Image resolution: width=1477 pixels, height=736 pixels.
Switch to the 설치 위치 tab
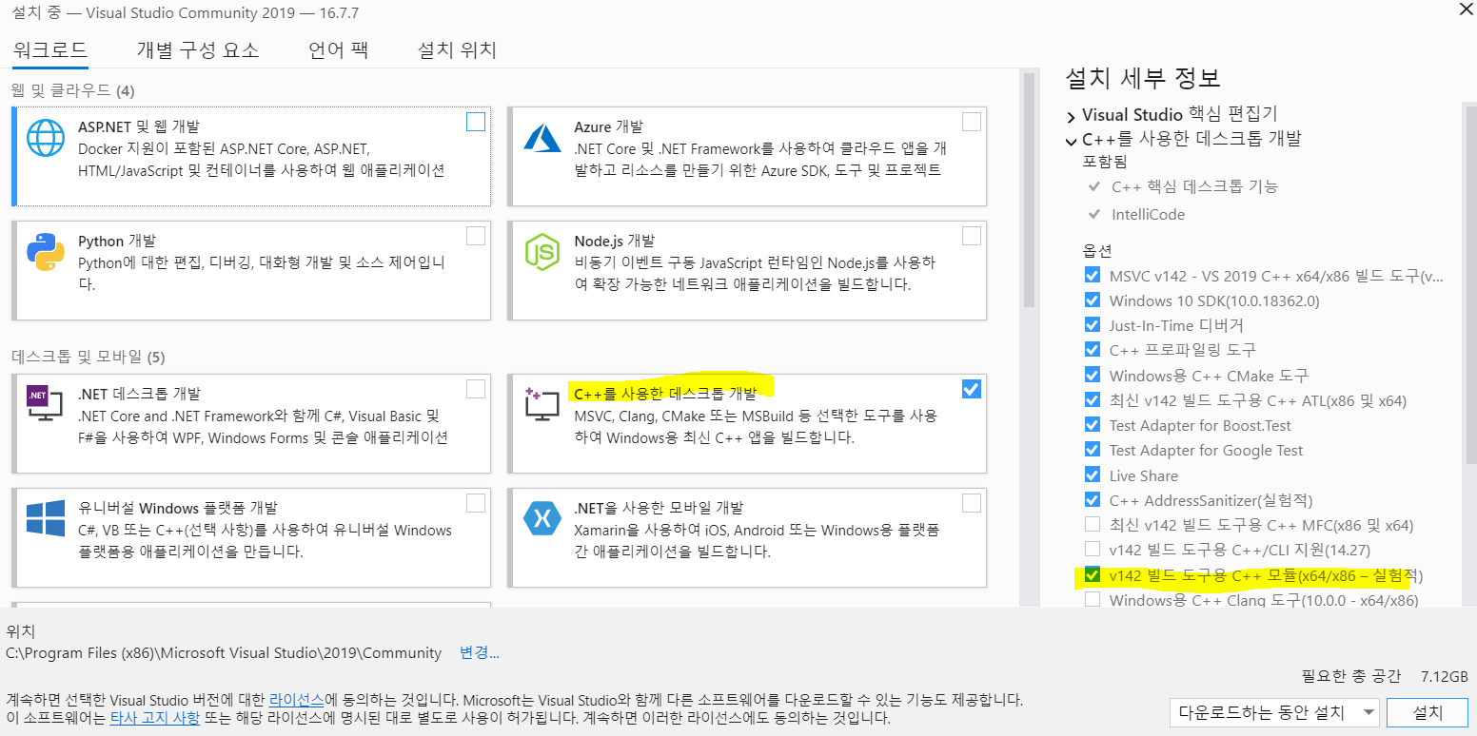(457, 50)
